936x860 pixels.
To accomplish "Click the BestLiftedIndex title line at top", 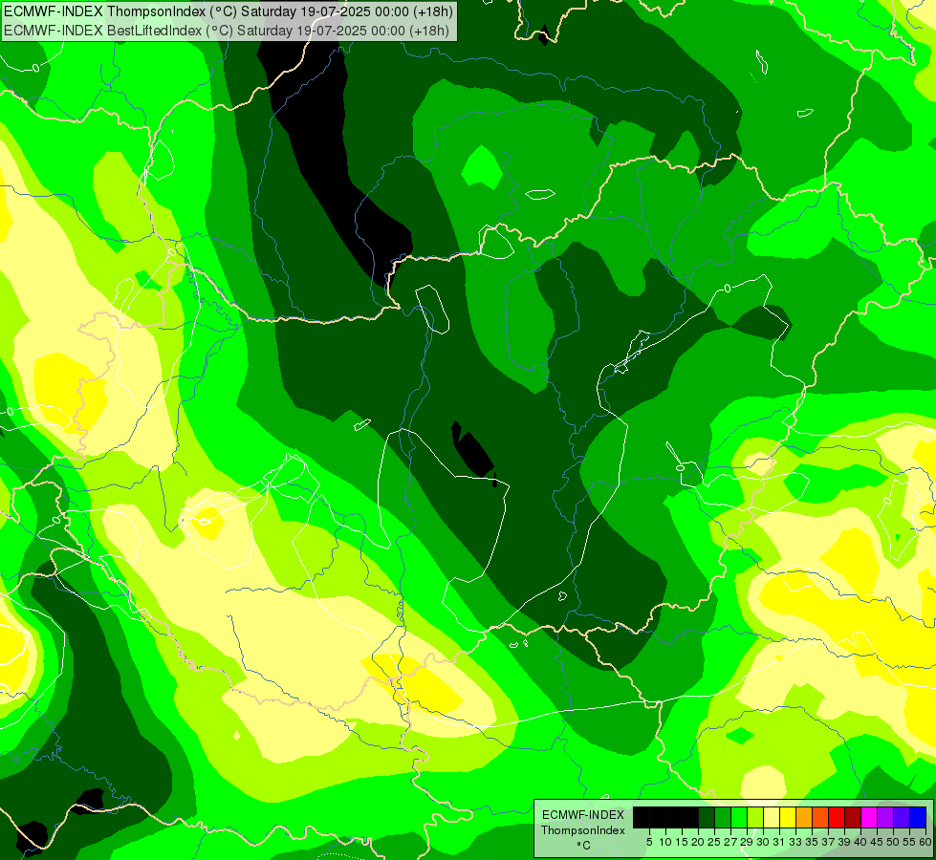I will coord(227,31).
